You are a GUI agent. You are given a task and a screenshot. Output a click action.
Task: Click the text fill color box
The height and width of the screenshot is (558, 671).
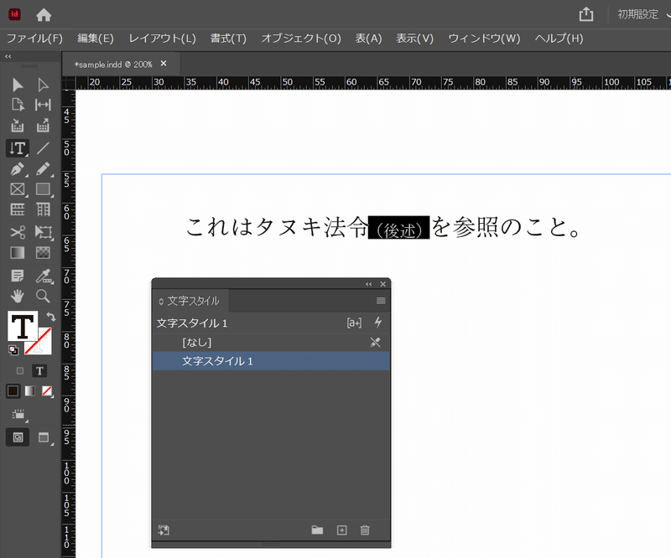23,326
